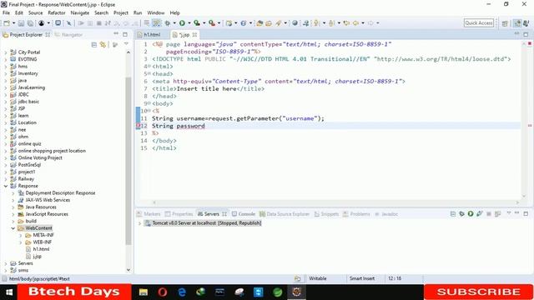Image resolution: width=534 pixels, height=300 pixels.
Task: Select h1.html in Project Explorer
Action: [41, 249]
